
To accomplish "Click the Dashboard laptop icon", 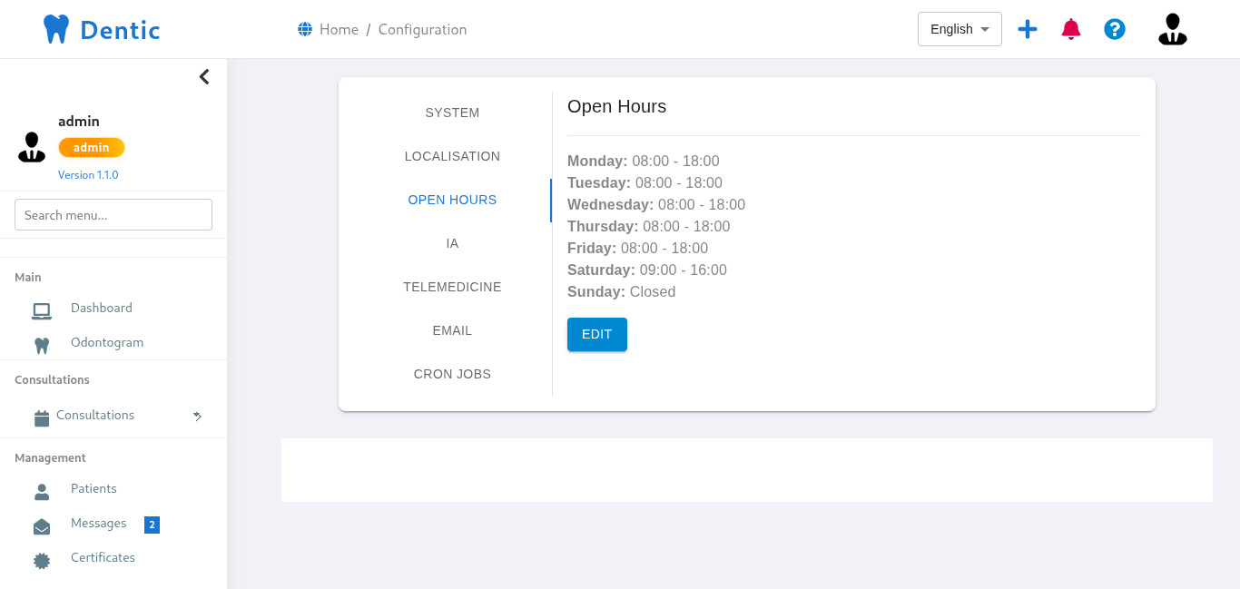I will click(x=42, y=310).
